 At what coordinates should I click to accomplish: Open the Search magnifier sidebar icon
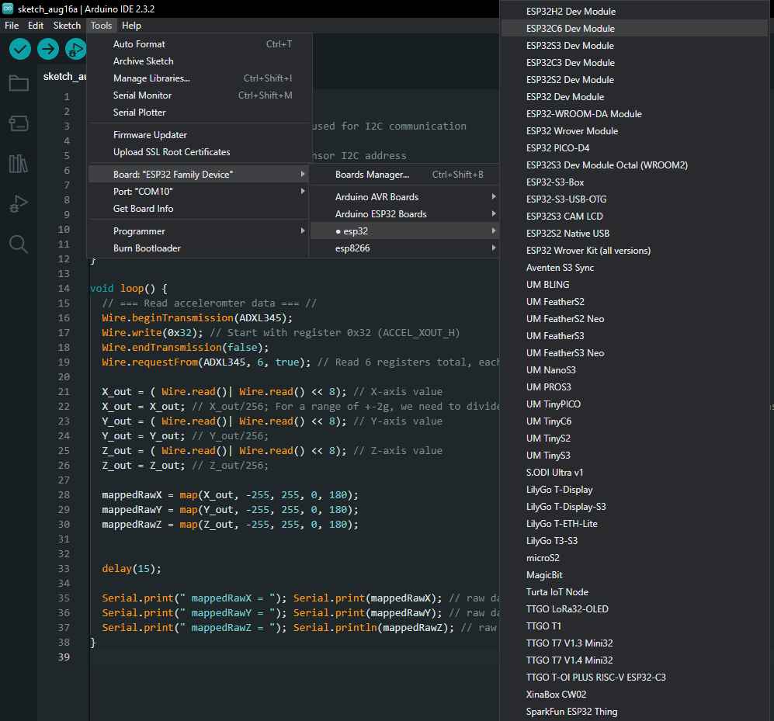[19, 244]
